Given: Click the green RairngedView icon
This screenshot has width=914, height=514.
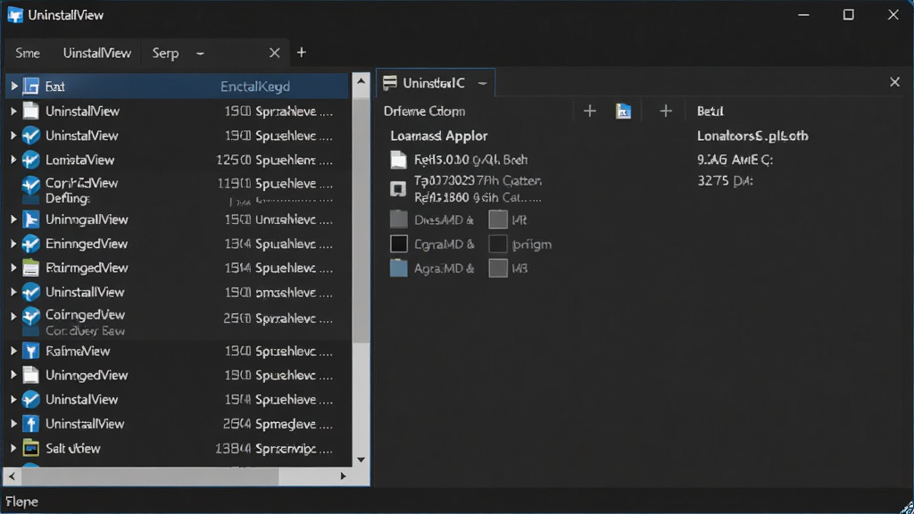Looking at the screenshot, I should click(31, 268).
